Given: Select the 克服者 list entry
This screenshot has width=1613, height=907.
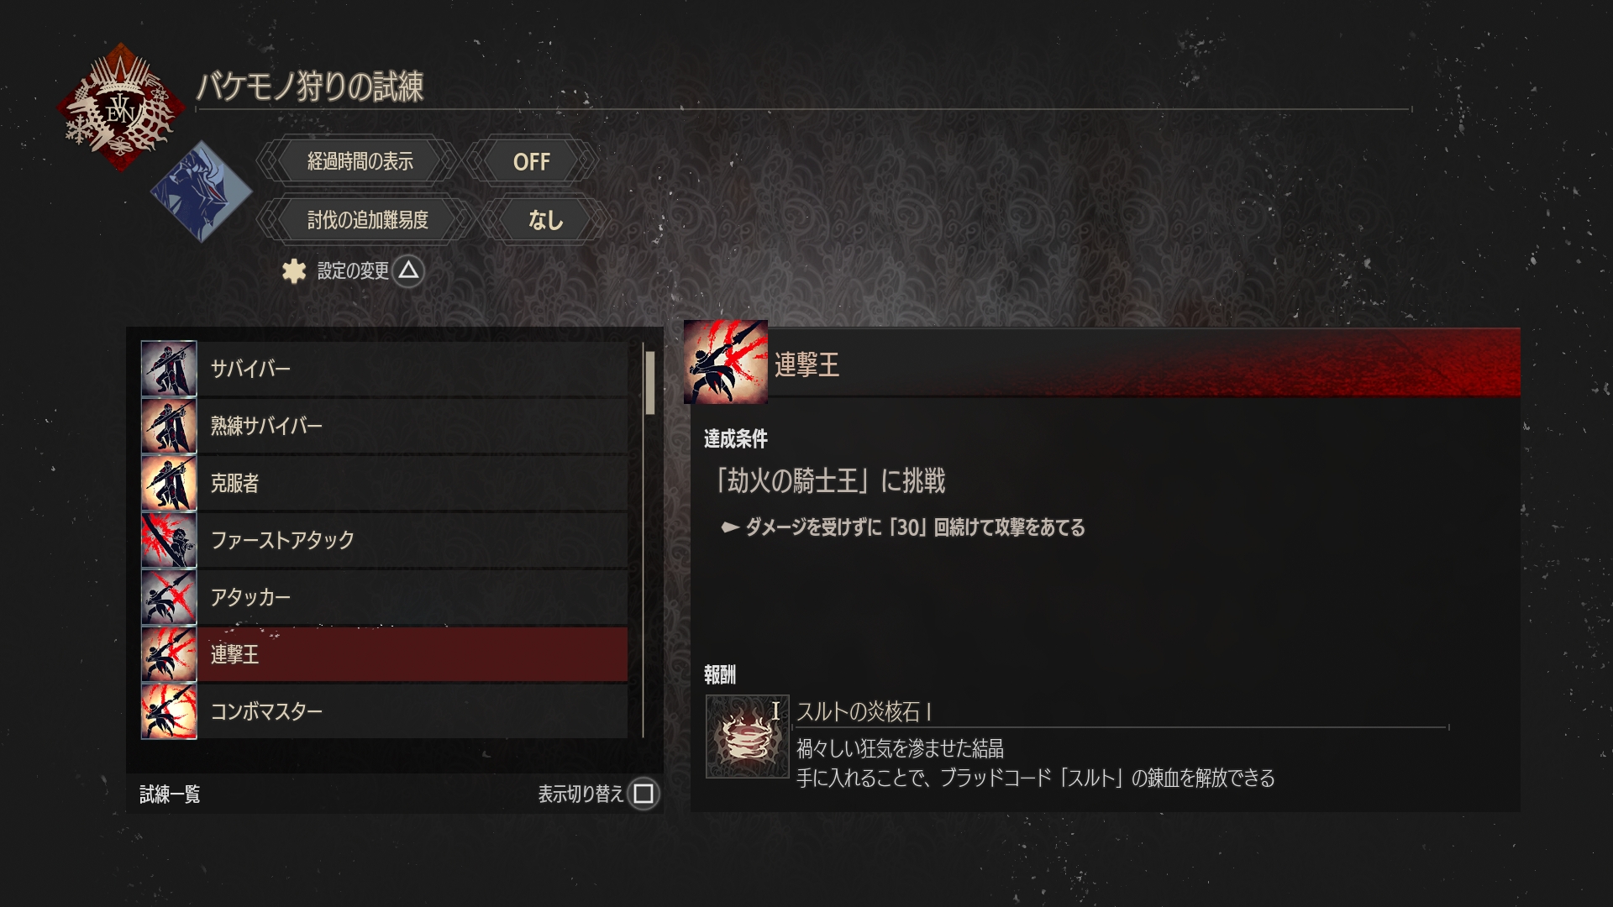Looking at the screenshot, I should 384,483.
